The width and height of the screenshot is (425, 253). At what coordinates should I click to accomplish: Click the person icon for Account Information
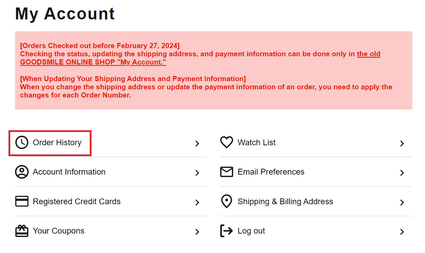(22, 172)
